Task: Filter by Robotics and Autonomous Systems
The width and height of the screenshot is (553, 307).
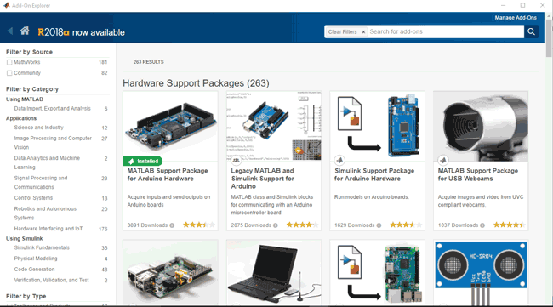Action: [x=45, y=213]
